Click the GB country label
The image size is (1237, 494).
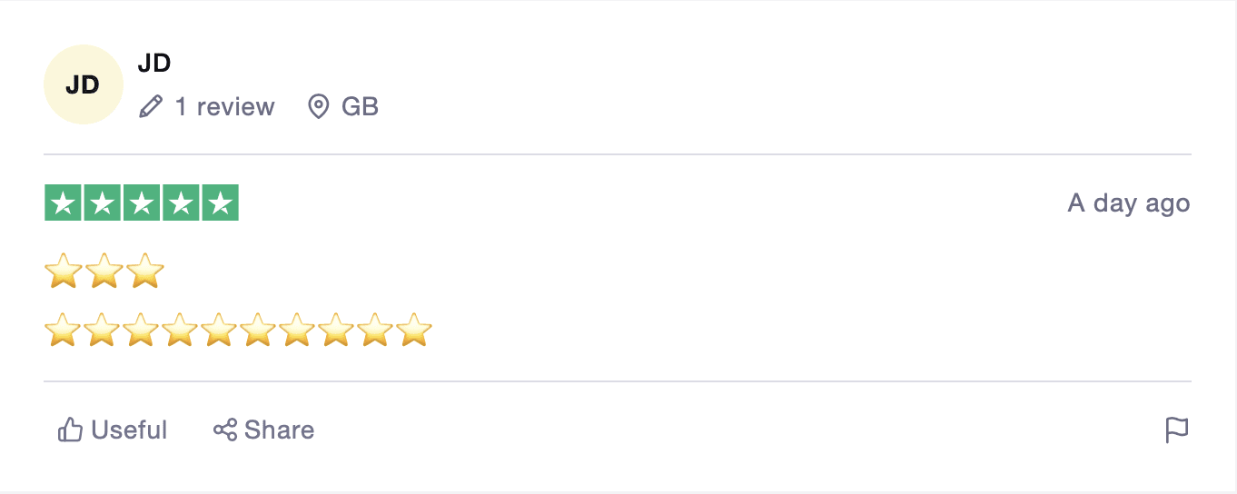360,107
